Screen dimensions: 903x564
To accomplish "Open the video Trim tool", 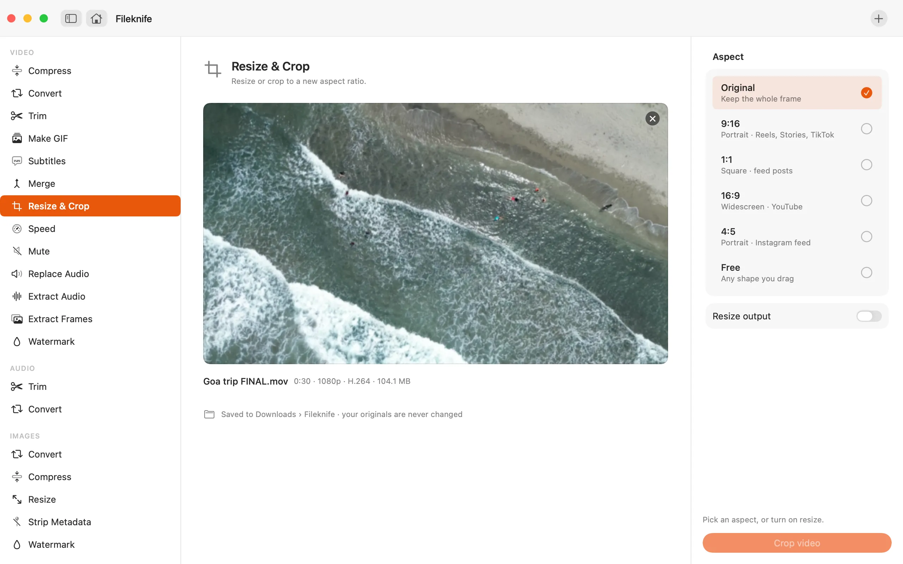I will (x=90, y=116).
